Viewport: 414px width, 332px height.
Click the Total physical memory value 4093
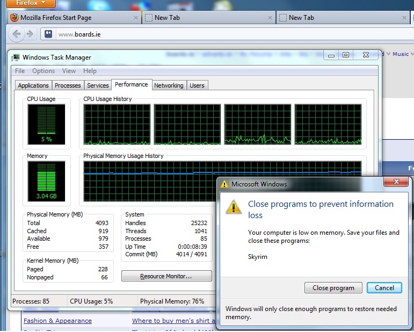coord(102,223)
